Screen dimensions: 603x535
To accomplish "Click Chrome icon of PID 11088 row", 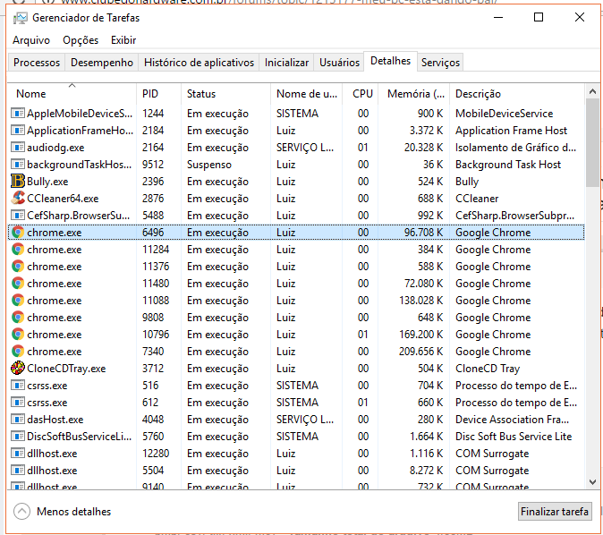I will pyautogui.click(x=18, y=300).
